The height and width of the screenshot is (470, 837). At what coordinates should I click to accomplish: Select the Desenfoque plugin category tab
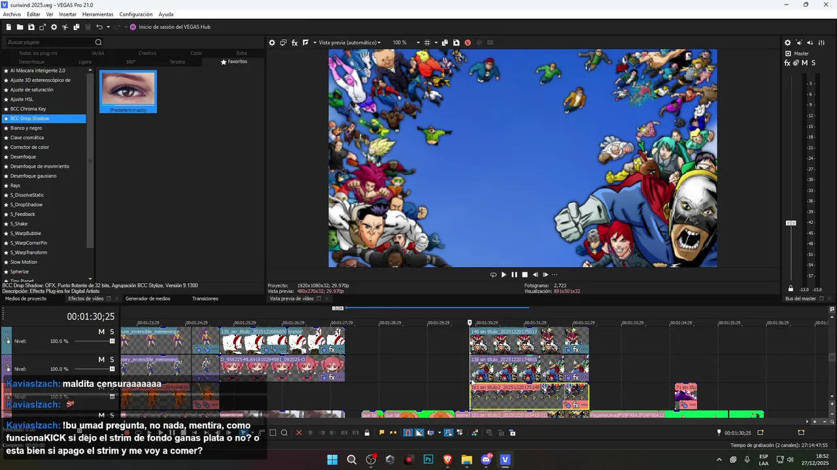point(31,61)
